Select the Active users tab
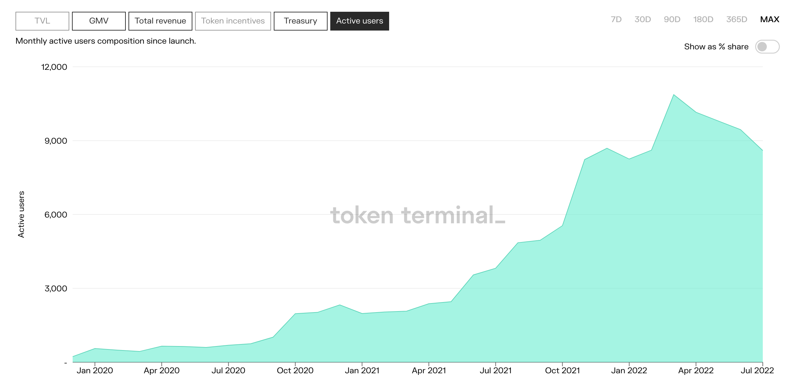Image resolution: width=787 pixels, height=384 pixels. pyautogui.click(x=360, y=21)
